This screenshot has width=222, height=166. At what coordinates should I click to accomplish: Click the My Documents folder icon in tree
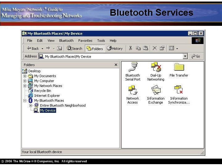click(x=31, y=76)
